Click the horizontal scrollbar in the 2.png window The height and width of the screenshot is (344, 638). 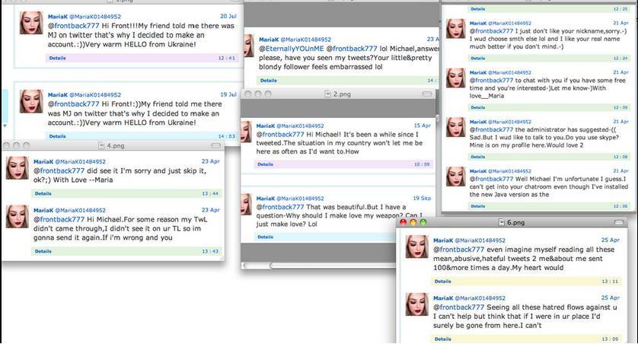tap(318, 266)
